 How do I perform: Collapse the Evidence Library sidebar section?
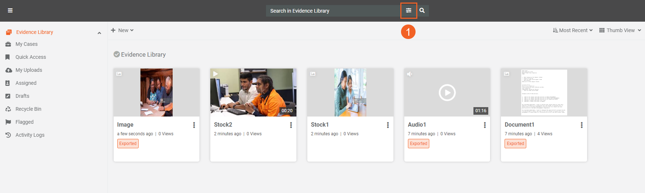coord(99,33)
